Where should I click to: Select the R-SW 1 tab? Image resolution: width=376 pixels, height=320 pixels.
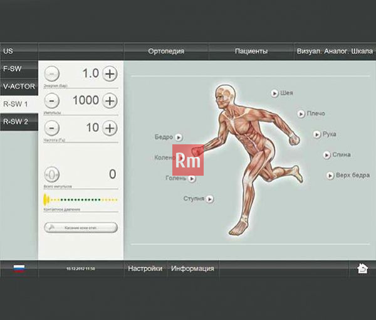click(x=19, y=104)
